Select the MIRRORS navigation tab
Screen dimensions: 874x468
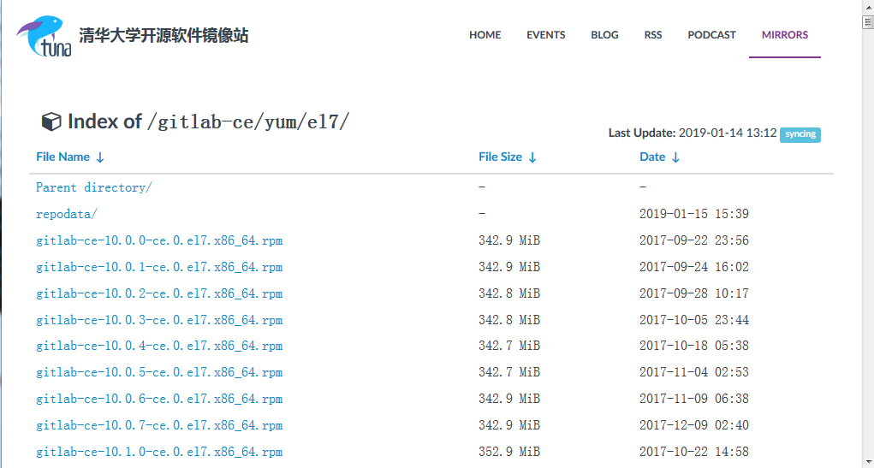coord(785,35)
